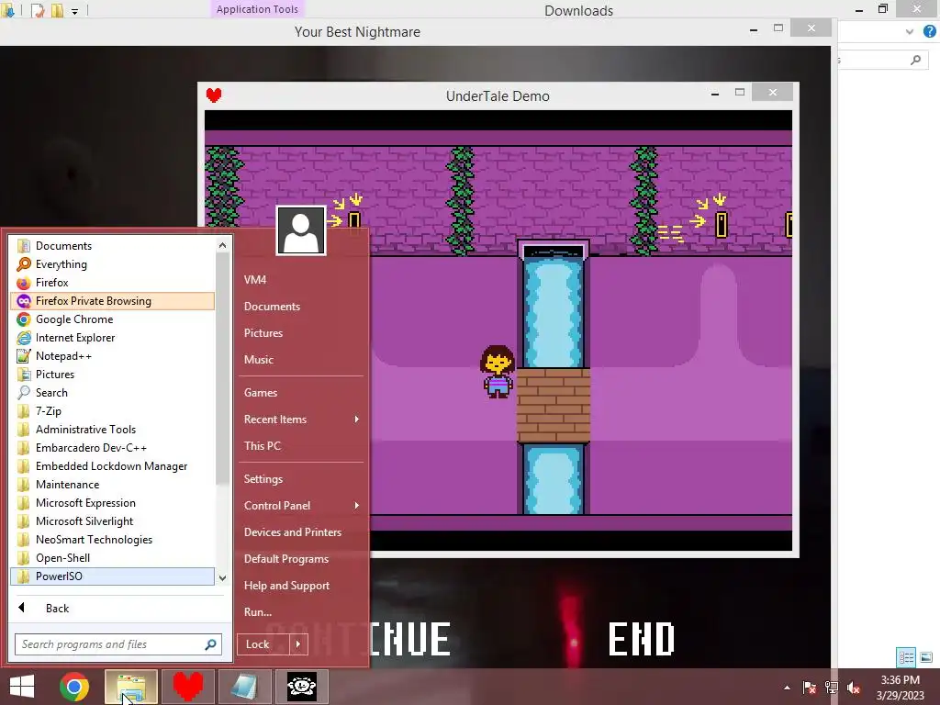Click the END option in game
Viewport: 940px width, 705px height.
point(642,639)
